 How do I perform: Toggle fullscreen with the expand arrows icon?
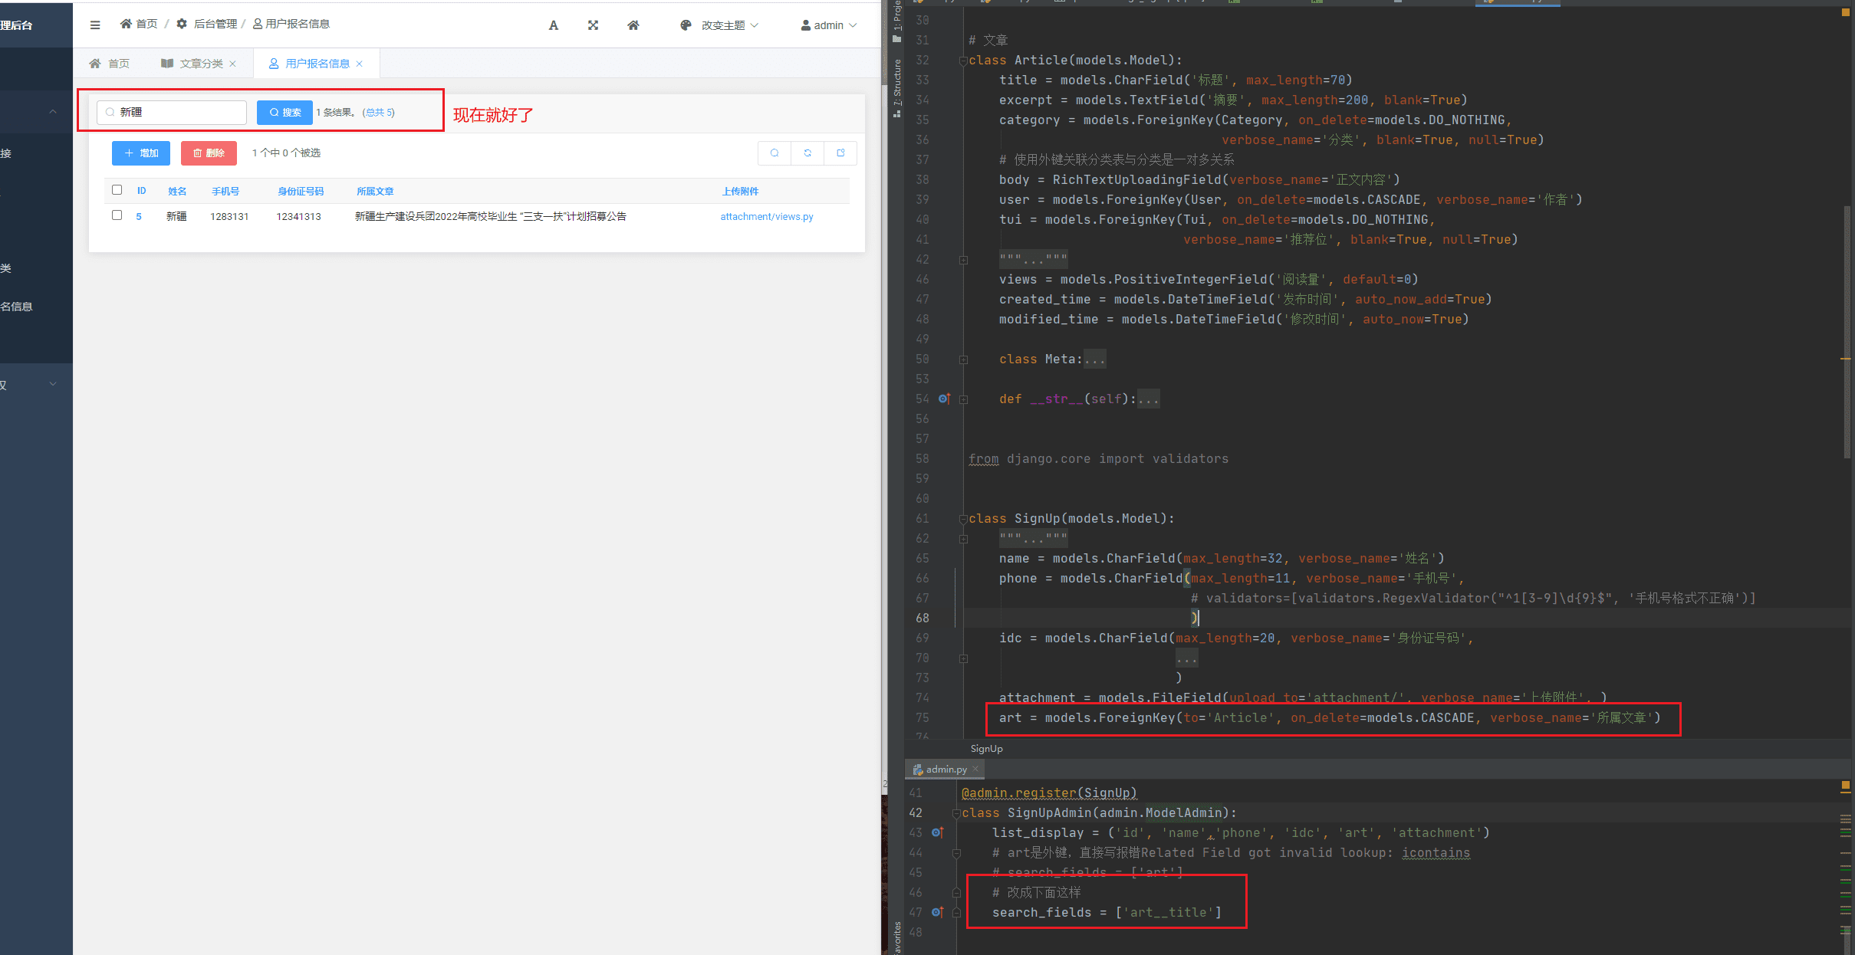593,25
